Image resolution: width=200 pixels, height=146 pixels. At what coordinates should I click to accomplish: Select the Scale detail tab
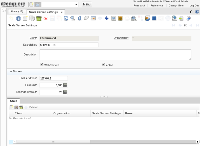(13, 101)
